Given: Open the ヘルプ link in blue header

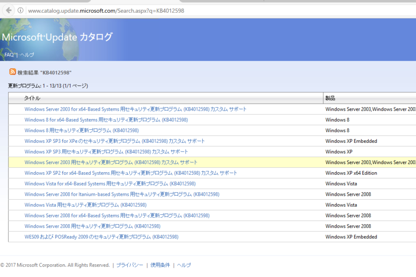Looking at the screenshot, I should (27, 55).
